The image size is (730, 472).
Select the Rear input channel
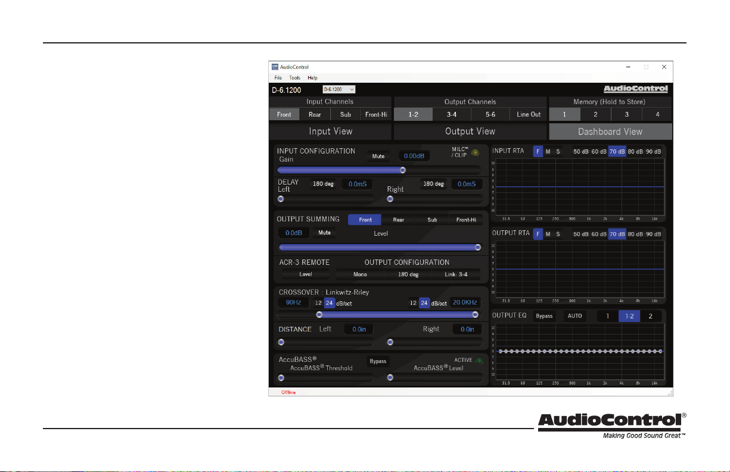pos(315,114)
